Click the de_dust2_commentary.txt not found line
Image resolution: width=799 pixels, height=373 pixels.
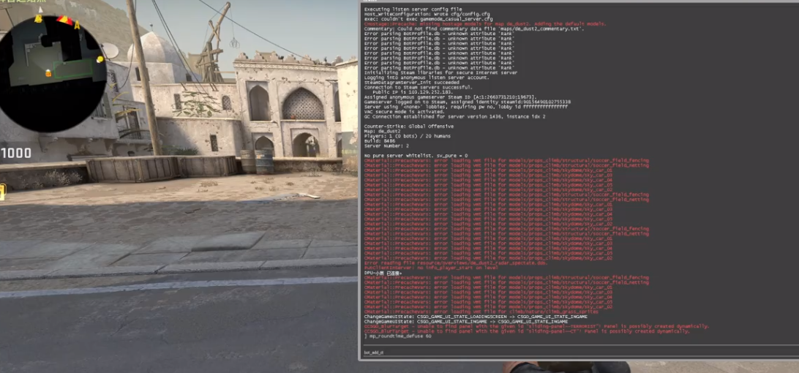click(x=474, y=29)
